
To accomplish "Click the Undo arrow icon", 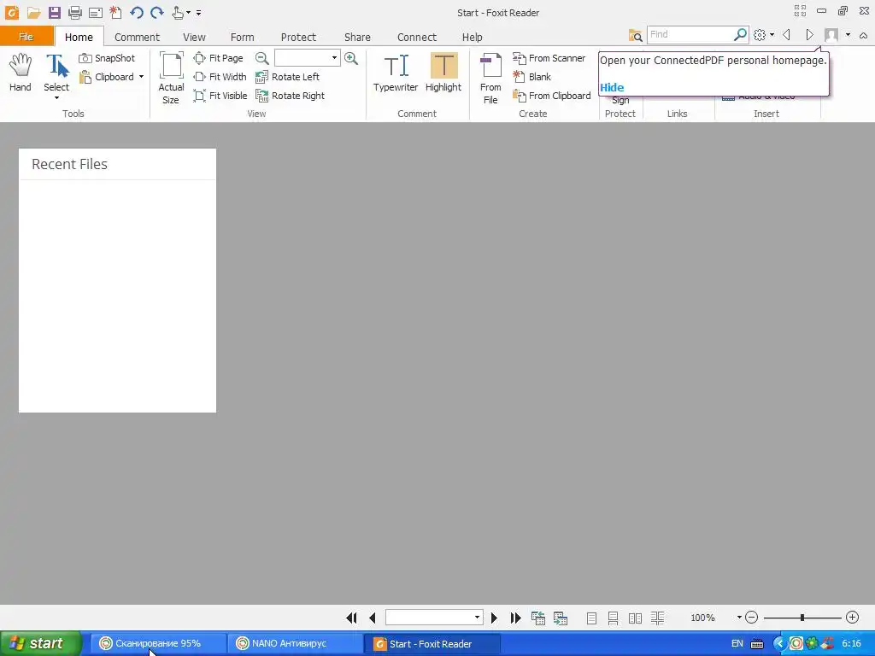I will tap(137, 12).
